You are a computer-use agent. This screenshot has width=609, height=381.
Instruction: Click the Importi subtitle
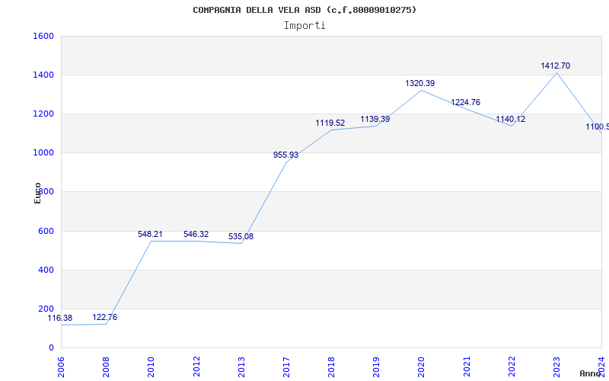click(304, 25)
